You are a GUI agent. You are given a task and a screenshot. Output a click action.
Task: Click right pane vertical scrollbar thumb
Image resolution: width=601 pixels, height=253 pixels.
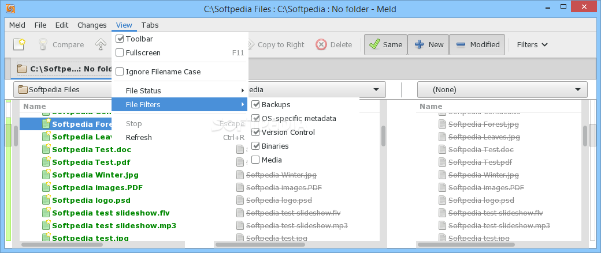tap(585, 136)
